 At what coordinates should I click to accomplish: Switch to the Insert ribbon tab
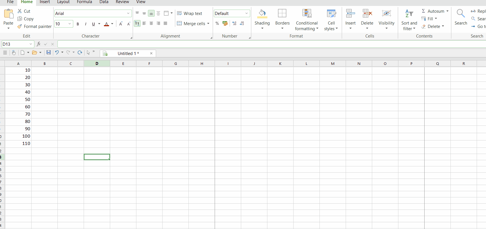45,2
